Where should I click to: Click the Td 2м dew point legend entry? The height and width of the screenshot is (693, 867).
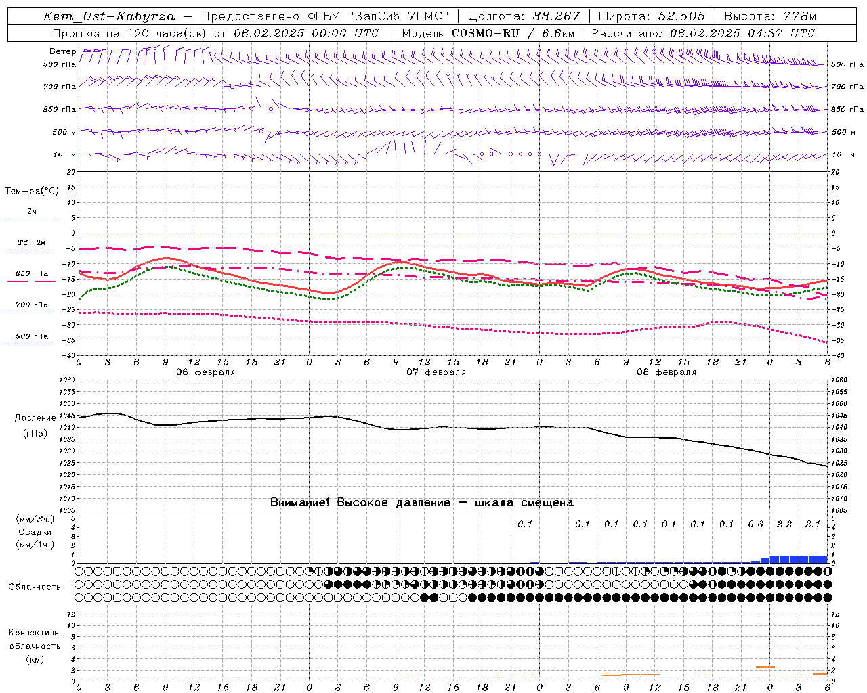(x=32, y=242)
